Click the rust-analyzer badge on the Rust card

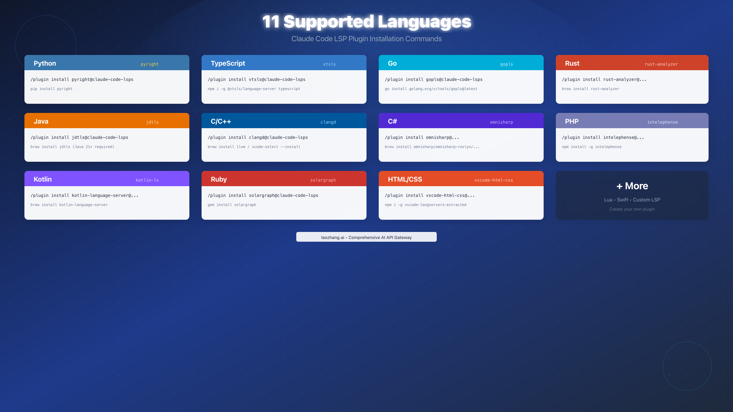tap(661, 64)
